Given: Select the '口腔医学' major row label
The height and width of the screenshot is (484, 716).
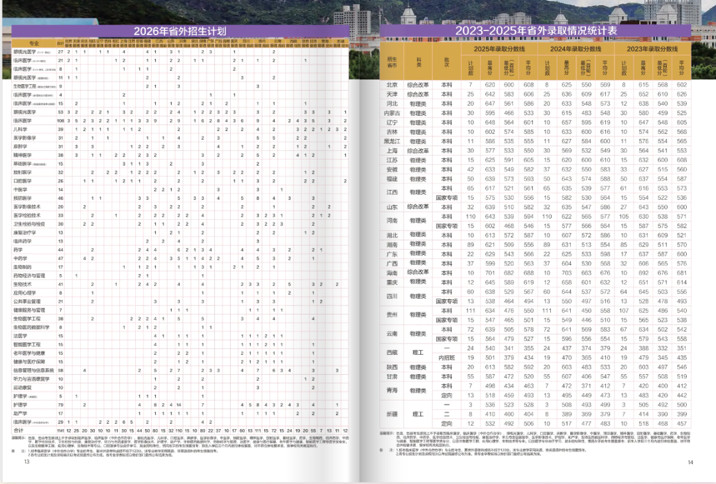Looking at the screenshot, I should click(23, 181).
